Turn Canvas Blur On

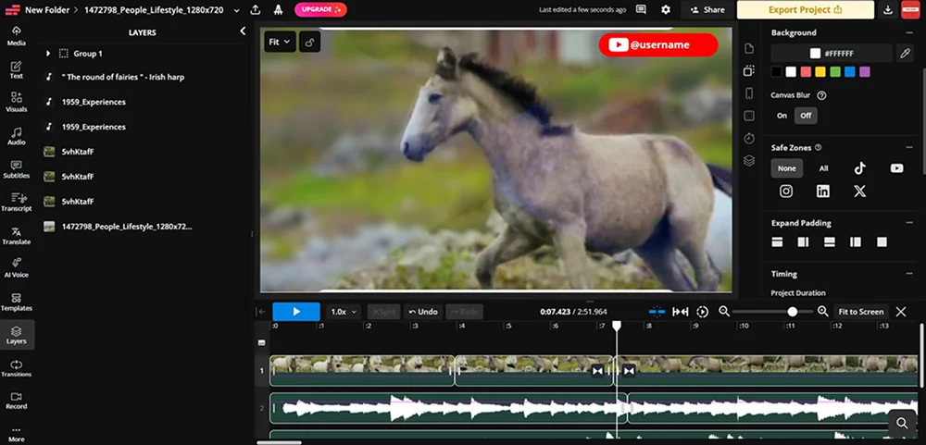point(782,116)
